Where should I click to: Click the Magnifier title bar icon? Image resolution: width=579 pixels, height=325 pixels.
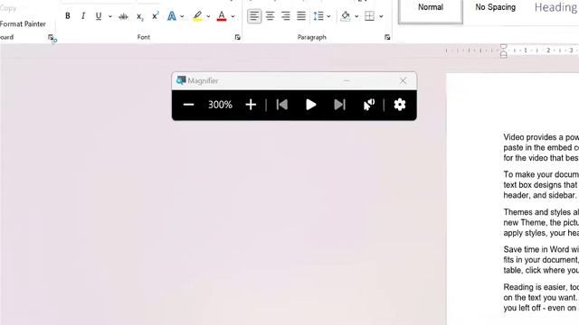[x=181, y=80]
